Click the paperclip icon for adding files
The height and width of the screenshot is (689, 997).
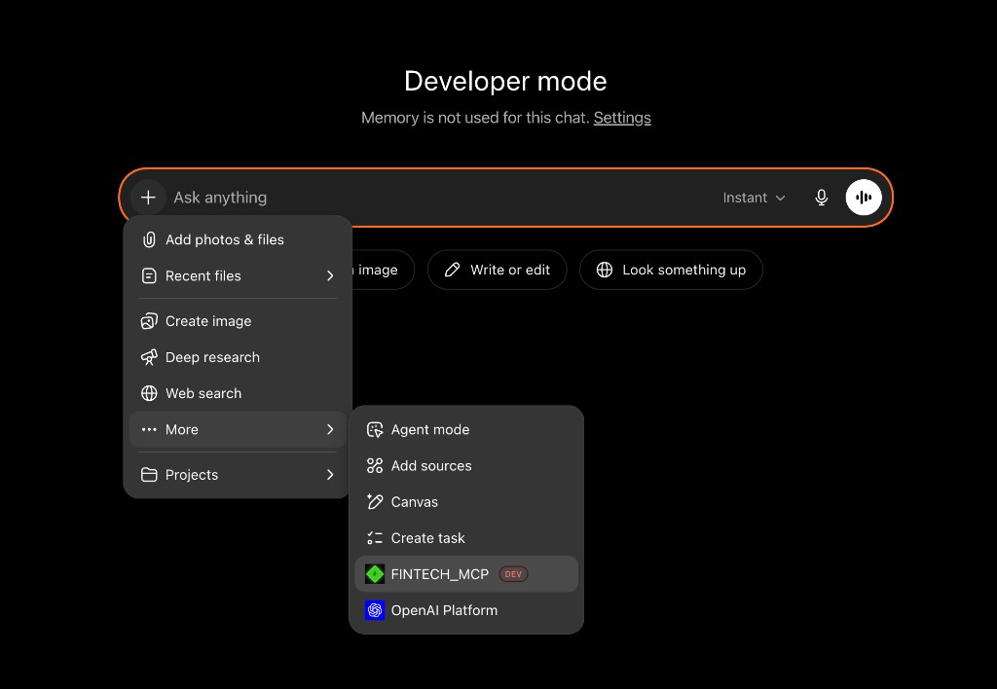click(x=149, y=239)
